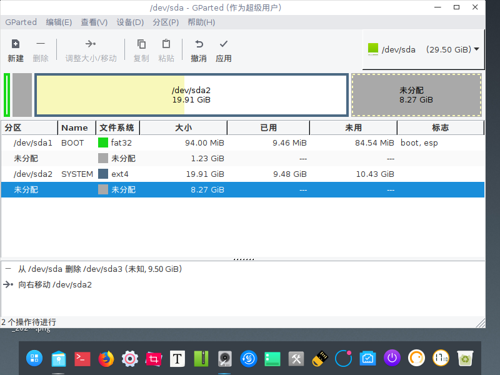Click the 9.48 GiB used value
The height and width of the screenshot is (375, 500).
coord(290,174)
